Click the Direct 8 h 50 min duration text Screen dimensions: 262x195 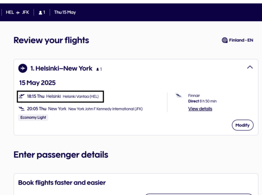[202, 101]
